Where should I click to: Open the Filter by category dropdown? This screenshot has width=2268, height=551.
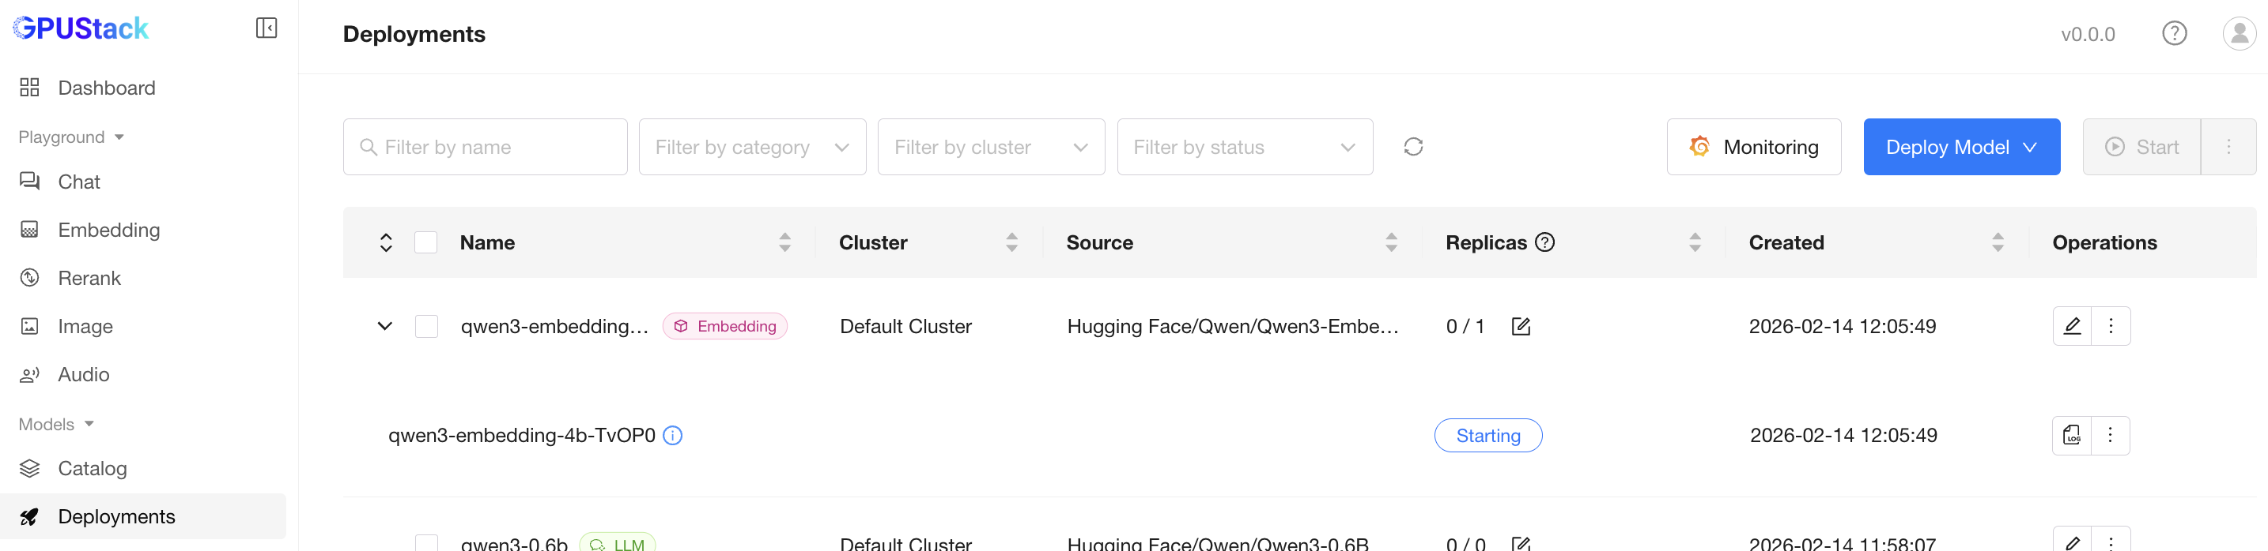coord(752,147)
